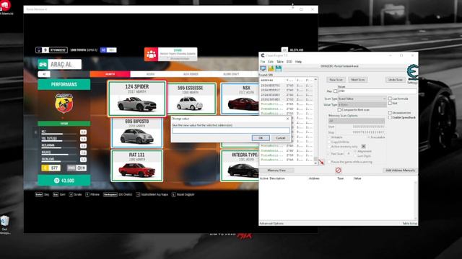The image size is (462, 259).
Task: Open process list computer icon in Cheat Engine
Action: tap(263, 68)
